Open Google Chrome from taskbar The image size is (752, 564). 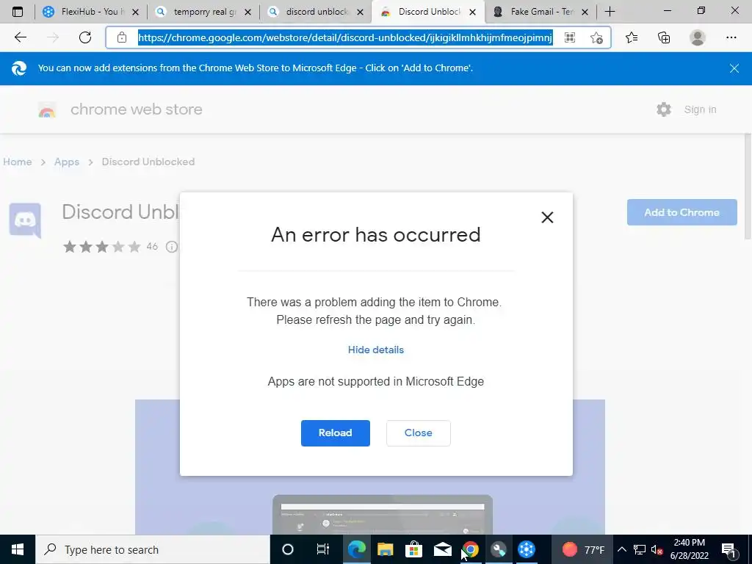point(471,549)
